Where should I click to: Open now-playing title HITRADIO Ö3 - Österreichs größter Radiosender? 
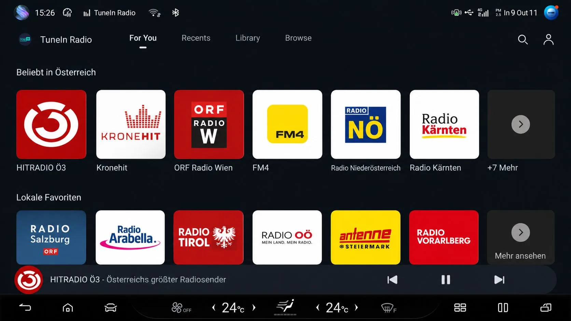[x=138, y=280]
